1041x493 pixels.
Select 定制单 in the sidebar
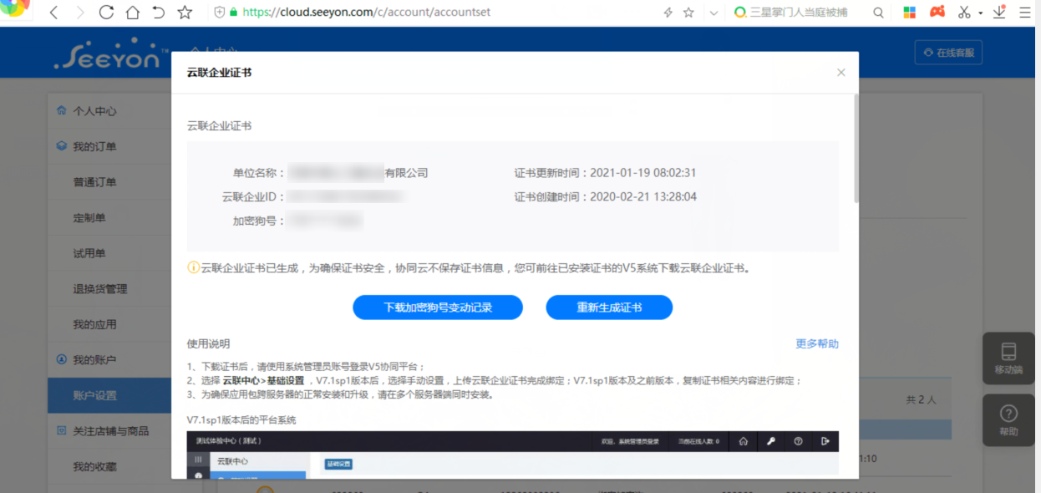point(89,218)
